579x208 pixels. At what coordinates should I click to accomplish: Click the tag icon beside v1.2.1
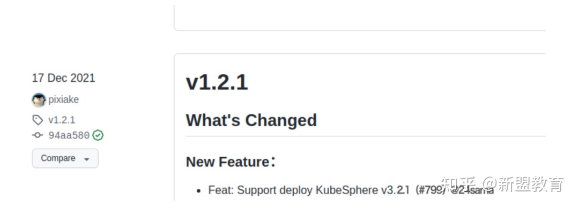tap(38, 120)
